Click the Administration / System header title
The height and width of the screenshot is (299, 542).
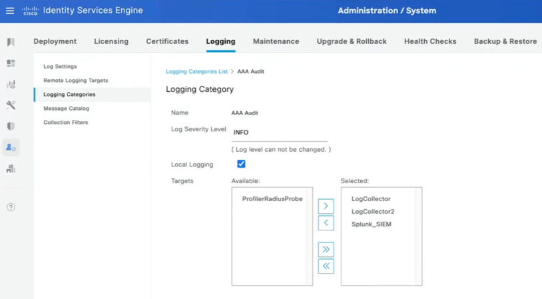[x=387, y=11]
